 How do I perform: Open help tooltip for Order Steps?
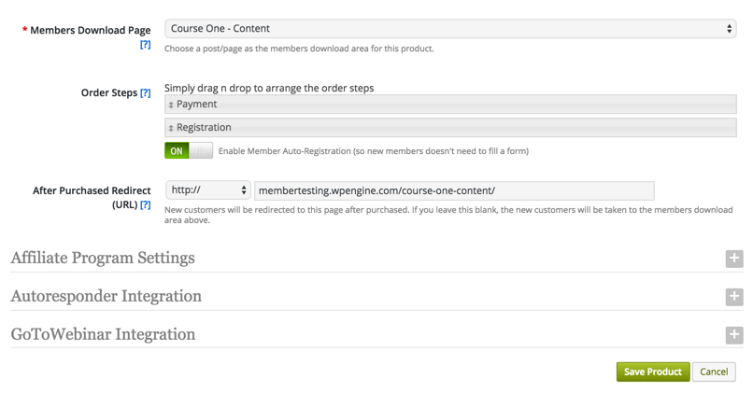point(145,93)
